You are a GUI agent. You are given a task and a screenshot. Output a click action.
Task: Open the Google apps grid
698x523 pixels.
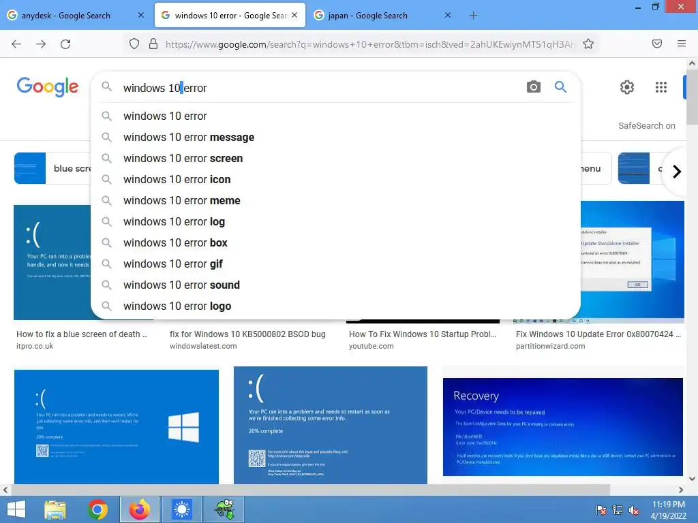click(x=661, y=87)
